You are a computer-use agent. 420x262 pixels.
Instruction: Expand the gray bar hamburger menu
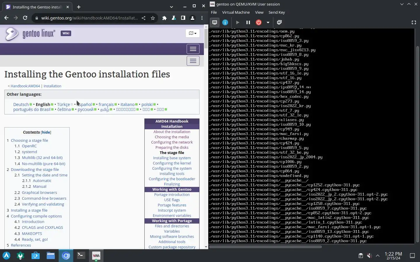point(193,61)
